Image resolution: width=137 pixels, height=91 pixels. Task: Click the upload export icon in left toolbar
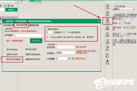coord(5,6)
